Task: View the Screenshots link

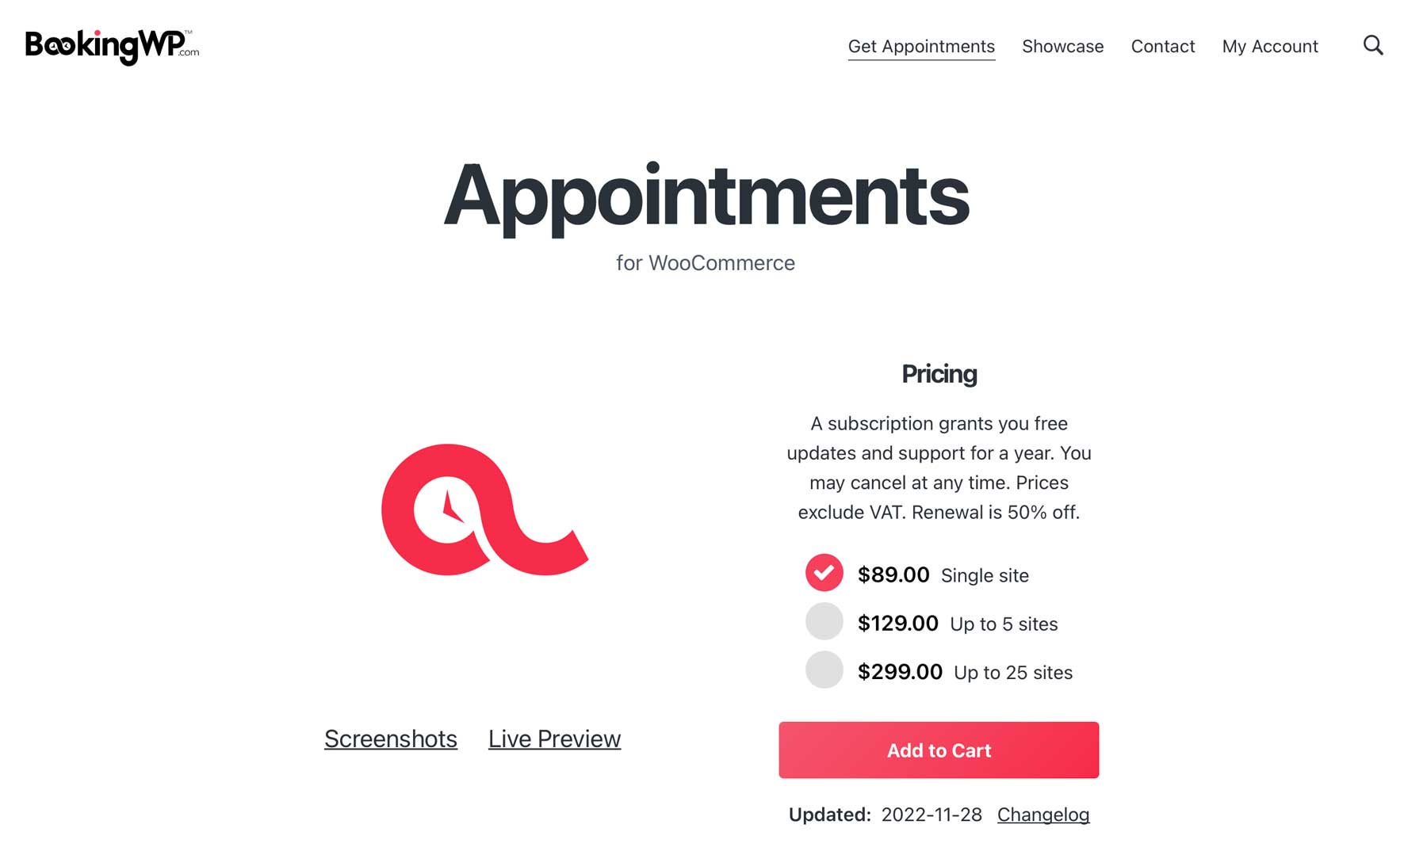Action: [x=389, y=738]
